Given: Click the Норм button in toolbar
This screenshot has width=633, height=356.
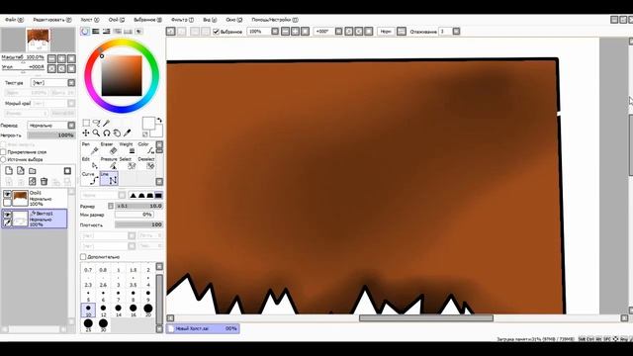Looking at the screenshot, I should click(386, 31).
